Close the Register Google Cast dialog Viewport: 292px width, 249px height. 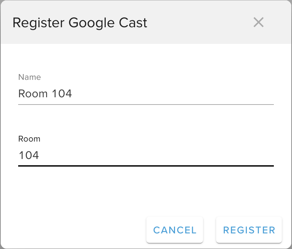click(258, 23)
